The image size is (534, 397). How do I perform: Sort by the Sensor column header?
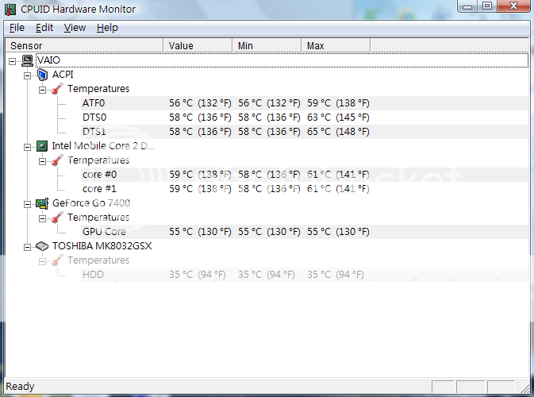[x=84, y=46]
